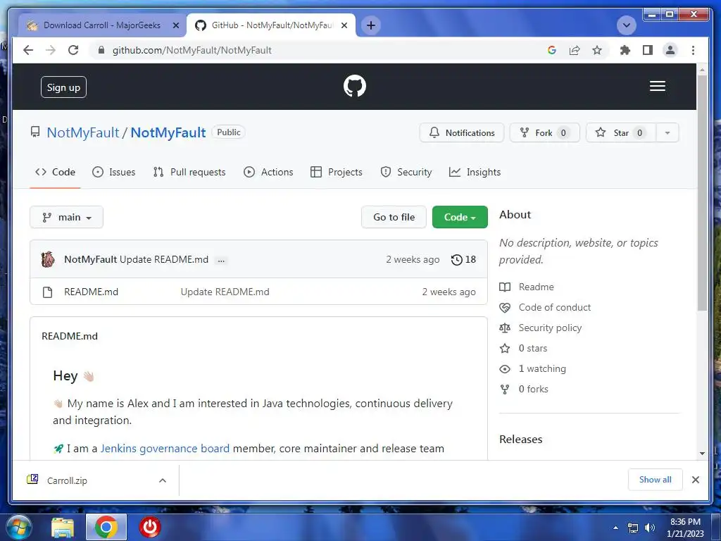Click the Notifications button

[x=462, y=133]
